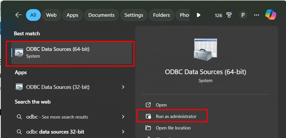Open the rewards trophy icon

229,15
